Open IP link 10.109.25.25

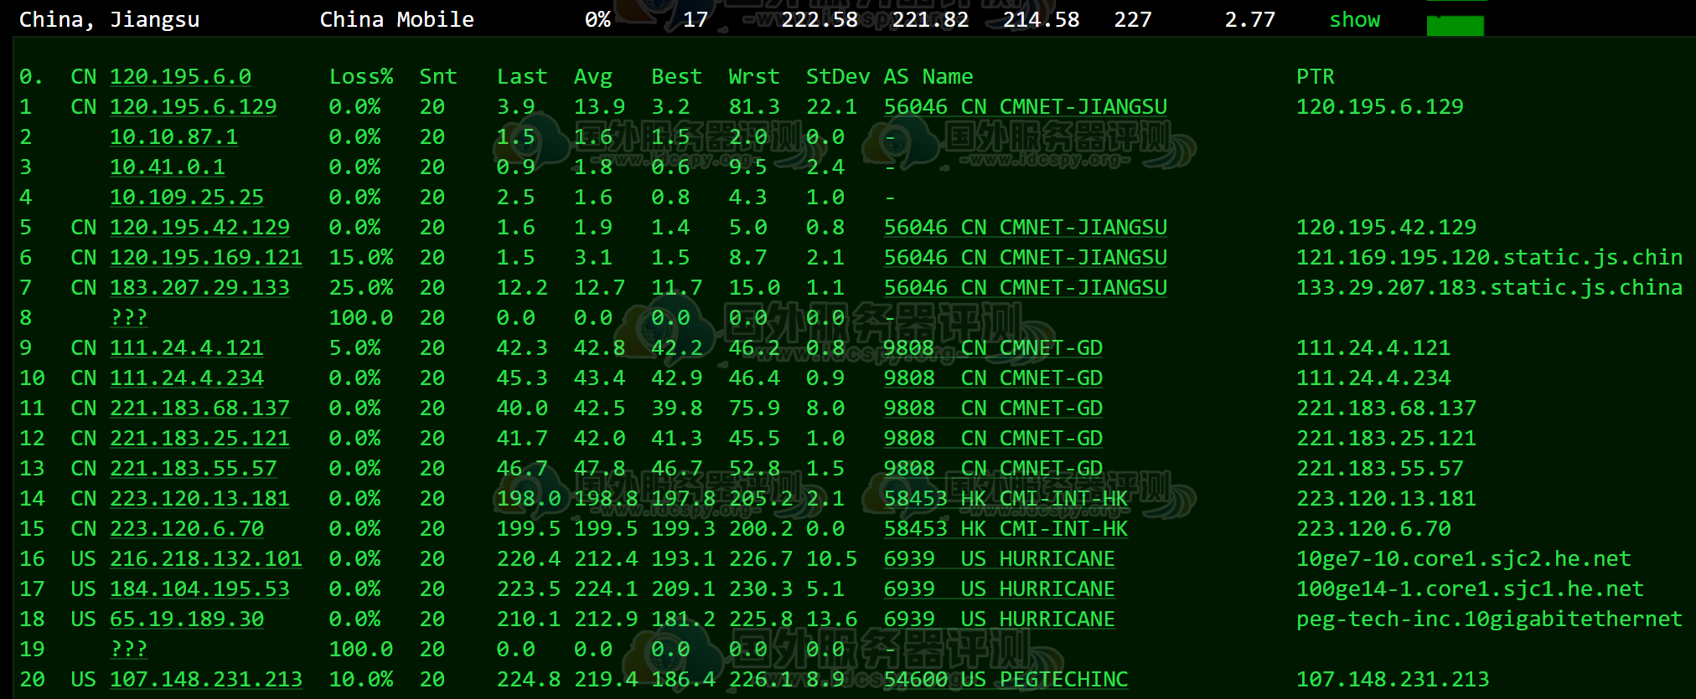[x=187, y=197]
